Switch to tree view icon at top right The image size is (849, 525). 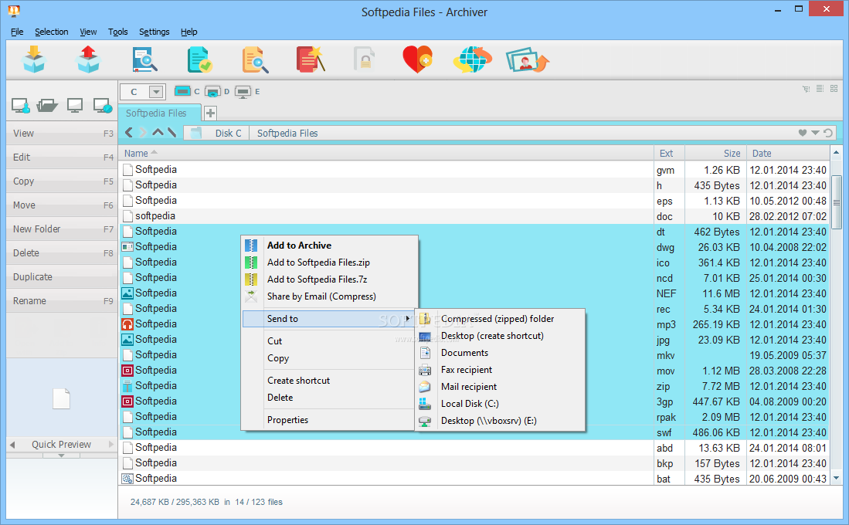pos(807,89)
